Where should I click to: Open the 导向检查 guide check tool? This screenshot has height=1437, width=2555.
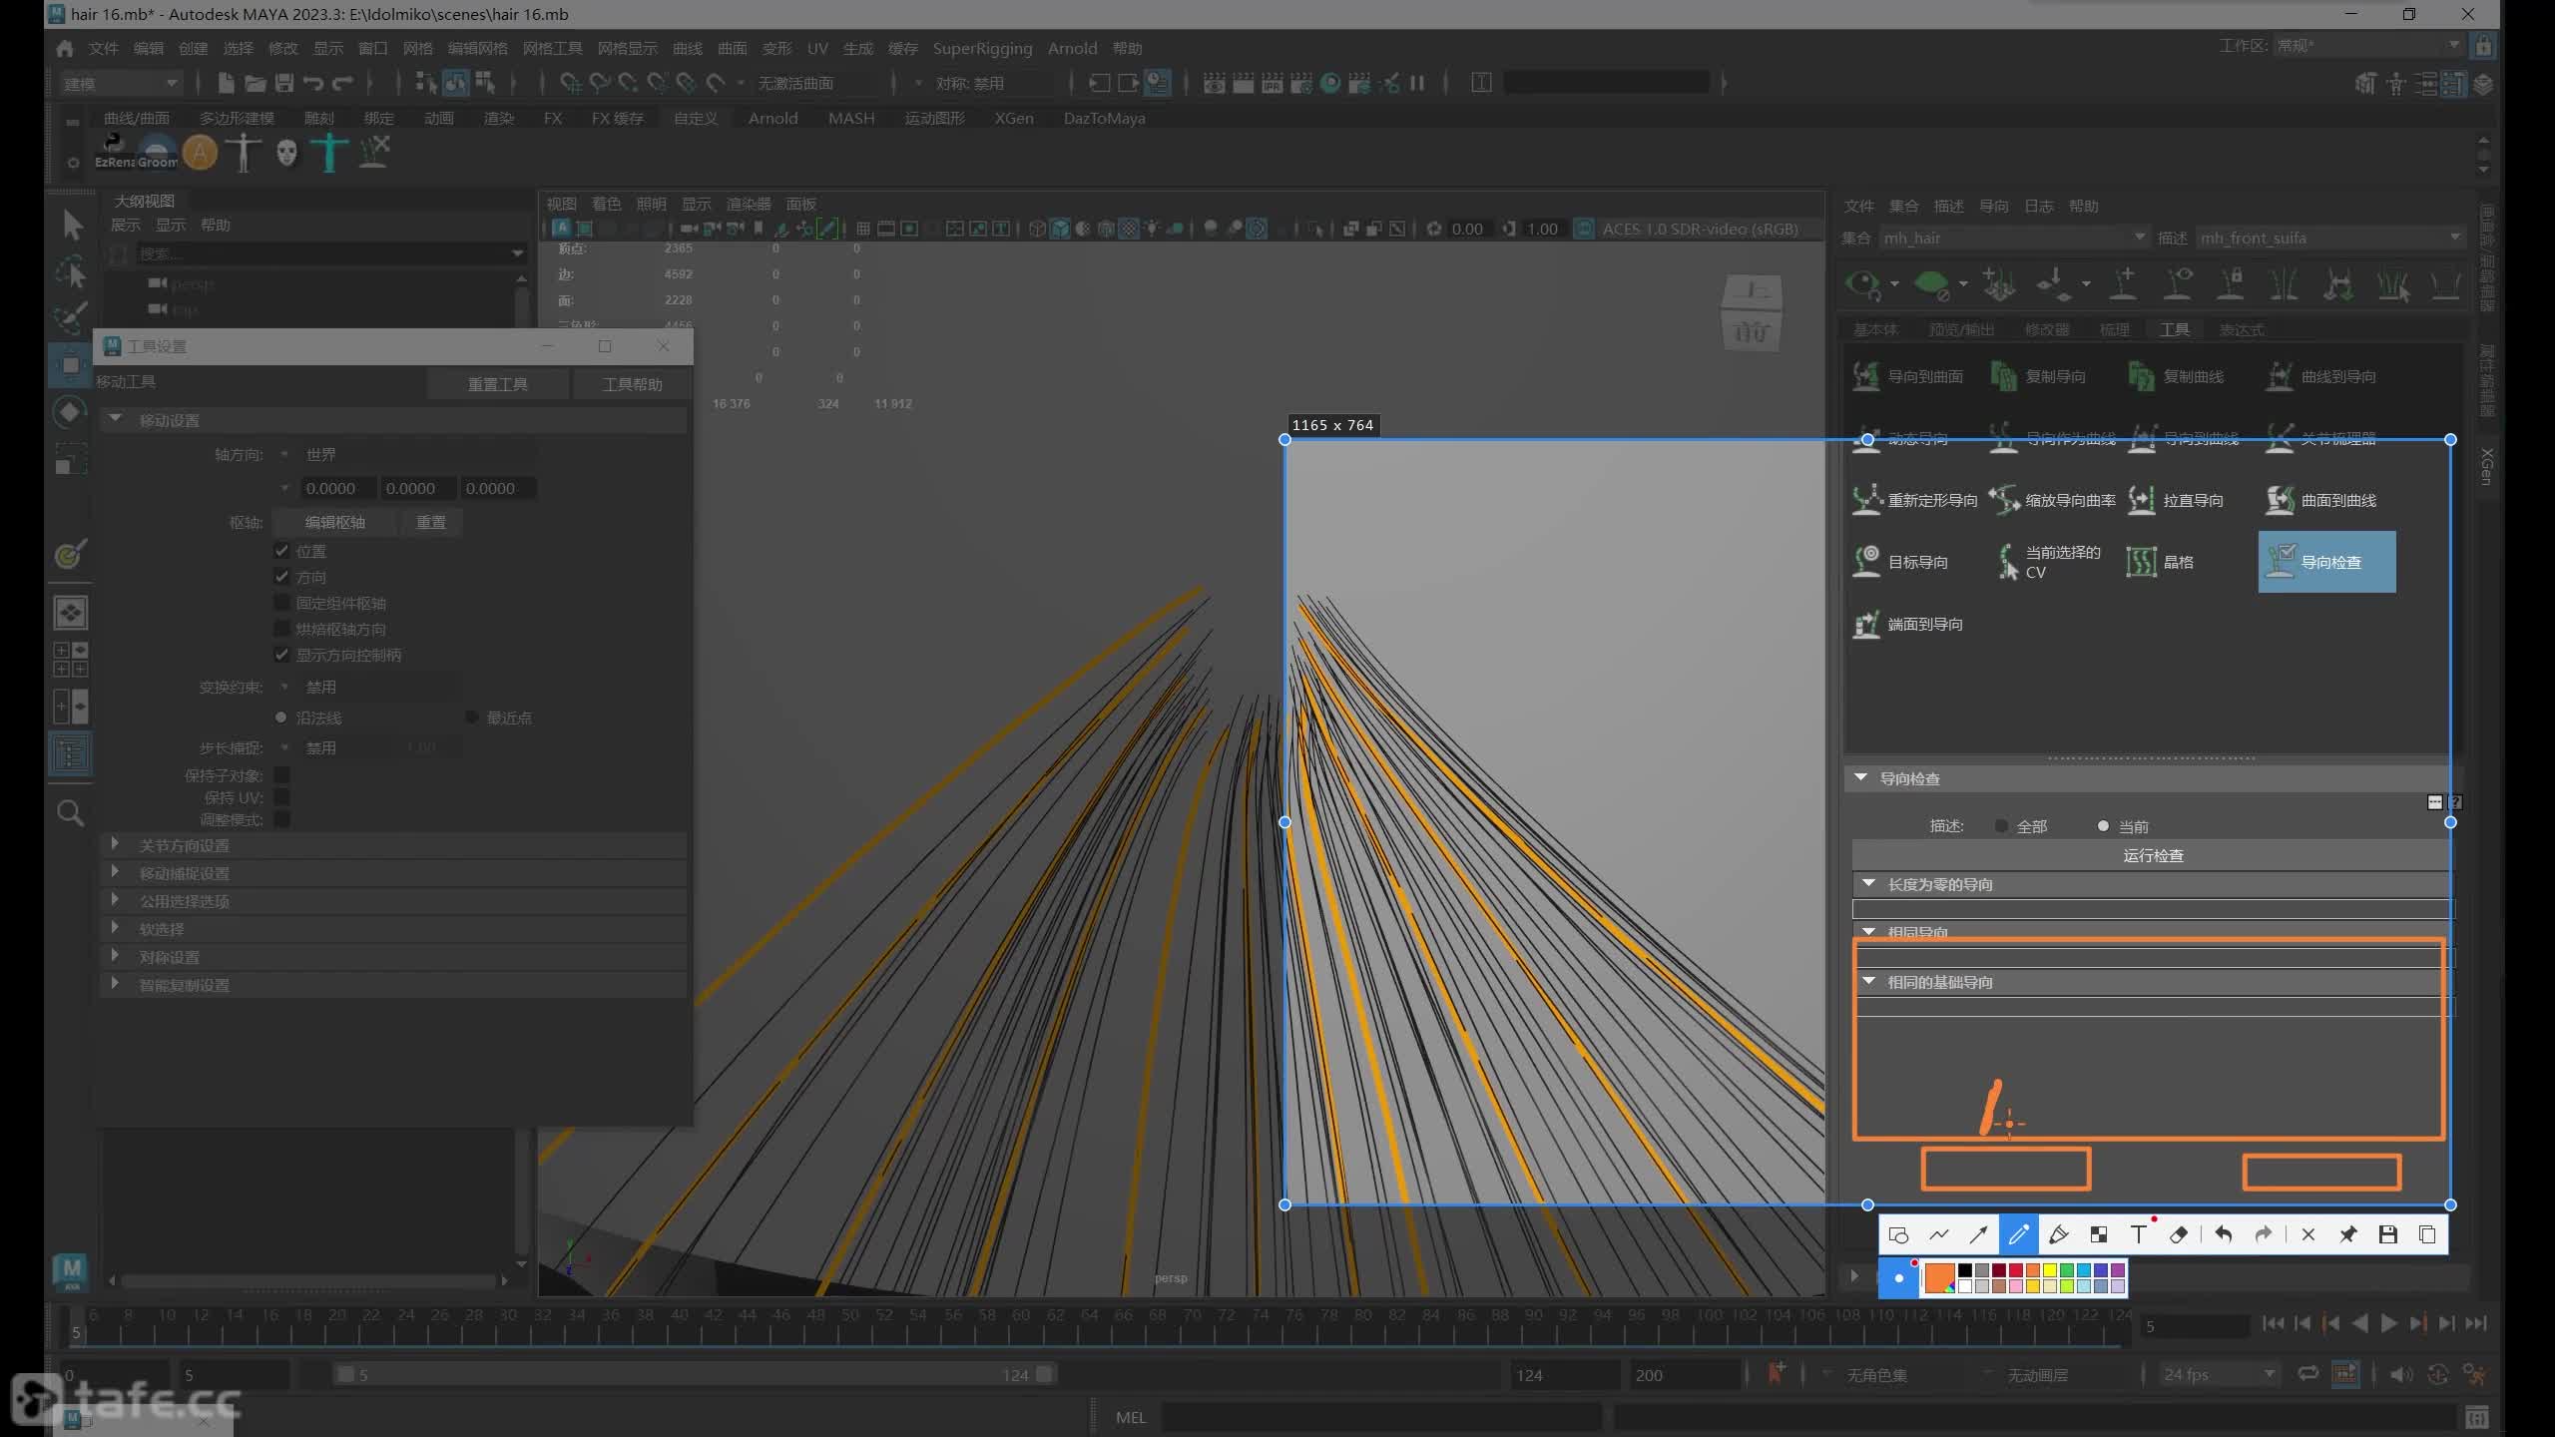(2326, 562)
